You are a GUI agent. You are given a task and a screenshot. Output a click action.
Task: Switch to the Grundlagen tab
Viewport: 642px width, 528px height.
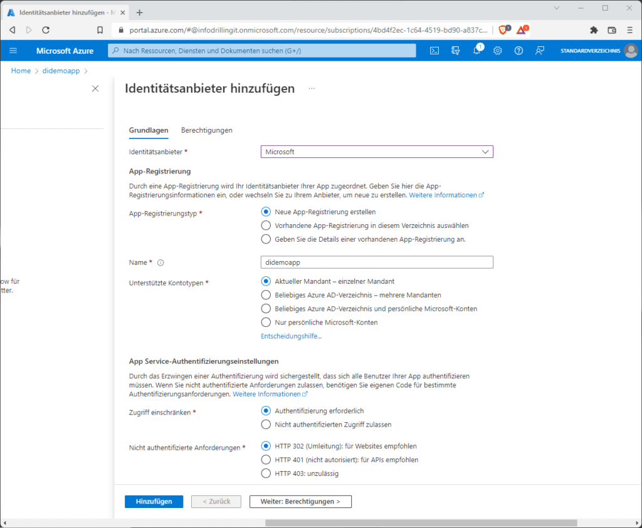pos(149,130)
